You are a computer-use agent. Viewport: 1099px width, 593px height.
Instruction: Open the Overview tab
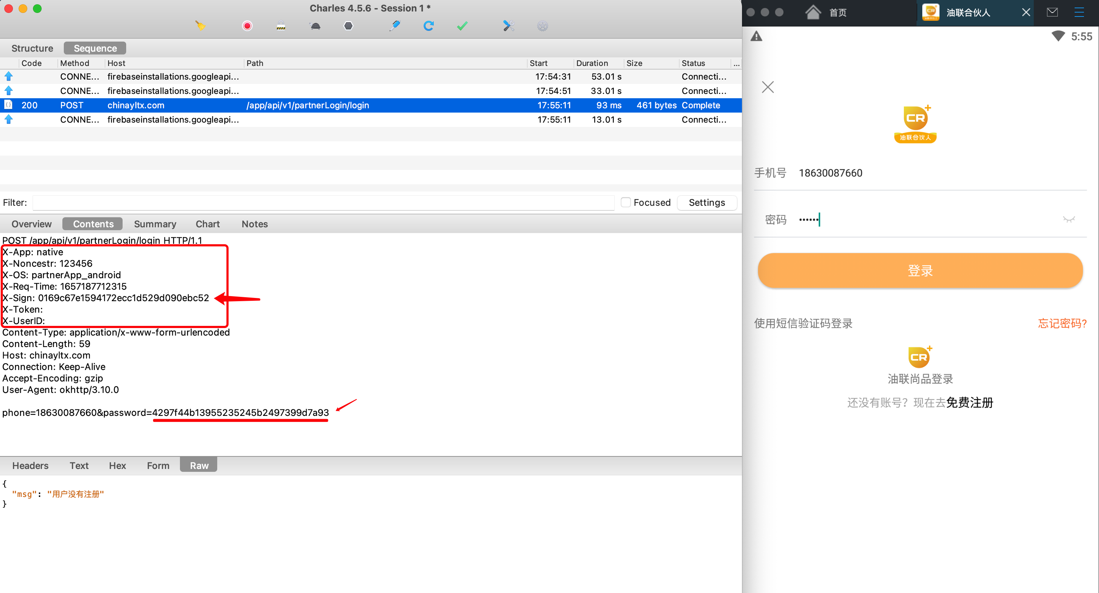coord(32,224)
